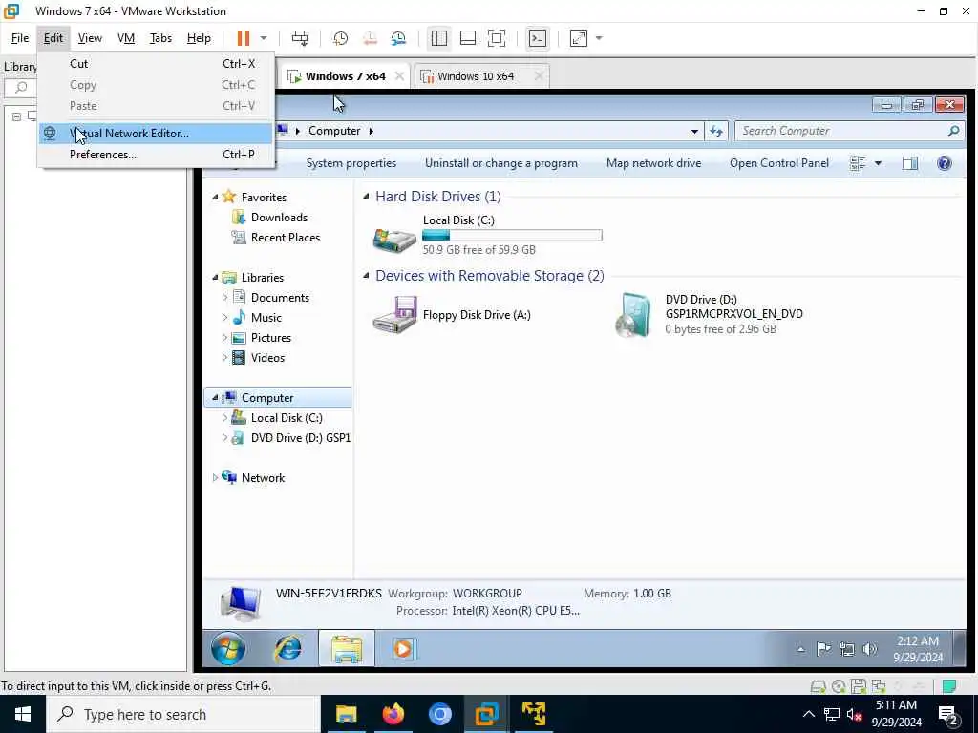Toggle the library sidebar view icon
The width and height of the screenshot is (978, 733).
click(x=439, y=38)
